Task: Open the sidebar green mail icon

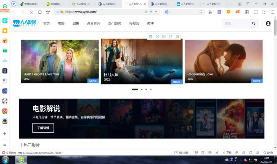Action: coord(5,51)
